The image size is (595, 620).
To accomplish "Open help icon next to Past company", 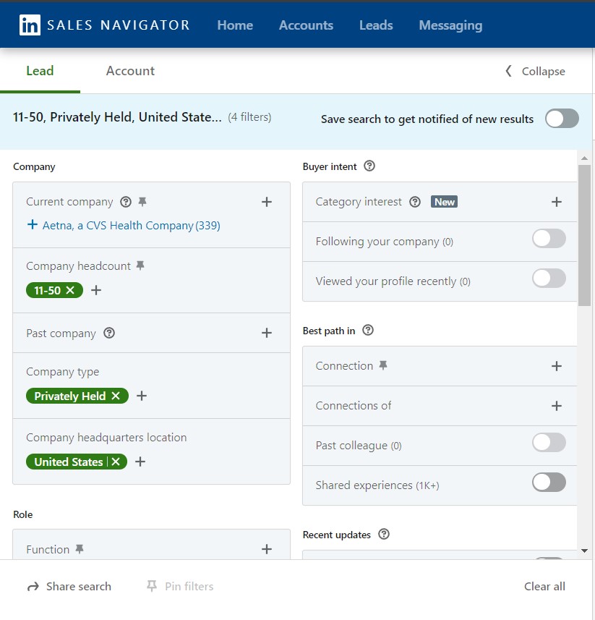I will click(x=109, y=333).
